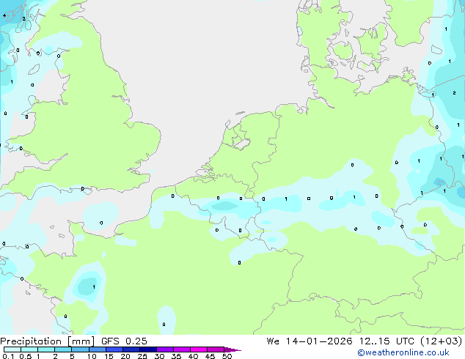Click the '(12+03)' forecast offset text

[442, 341]
